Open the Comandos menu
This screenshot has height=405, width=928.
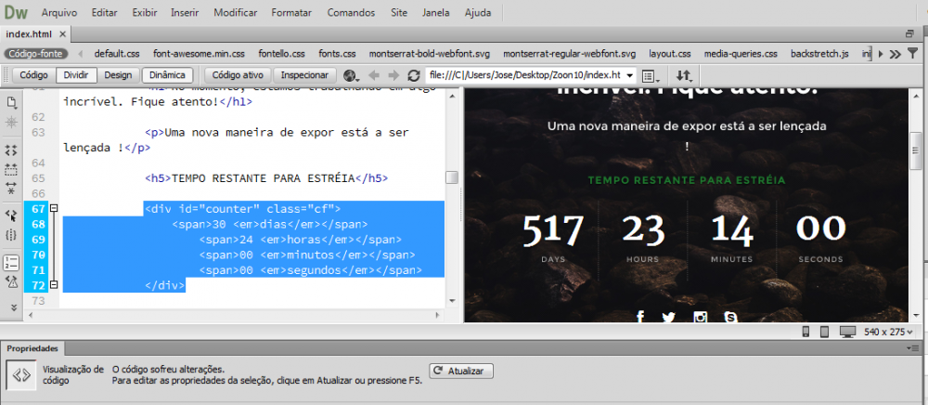(x=351, y=12)
